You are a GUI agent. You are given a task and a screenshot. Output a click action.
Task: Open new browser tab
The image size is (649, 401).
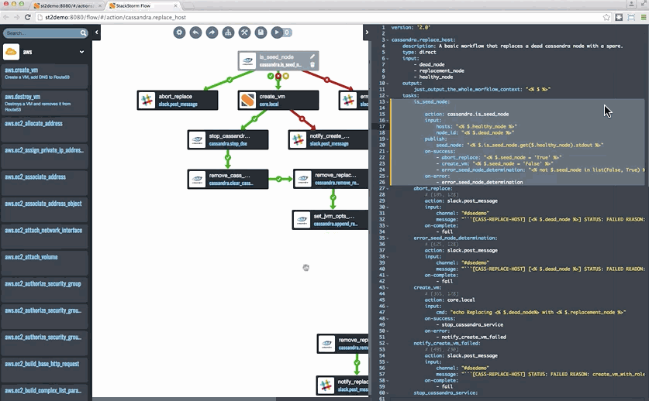[188, 5]
